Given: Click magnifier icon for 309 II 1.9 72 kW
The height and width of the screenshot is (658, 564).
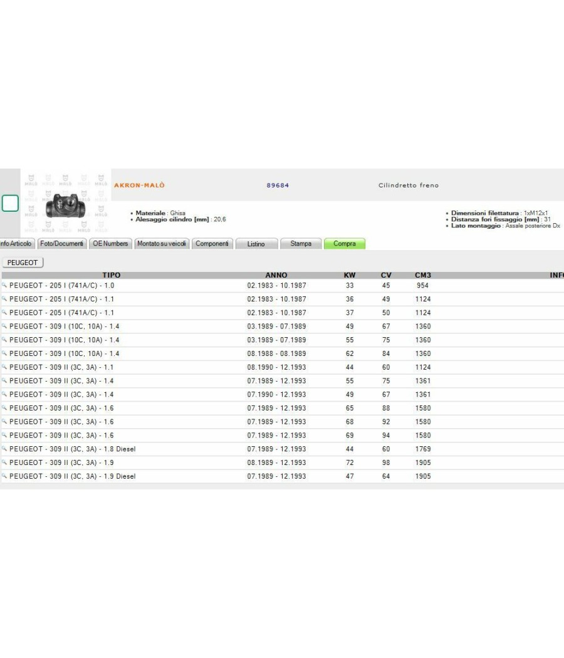Looking at the screenshot, I should coord(4,462).
